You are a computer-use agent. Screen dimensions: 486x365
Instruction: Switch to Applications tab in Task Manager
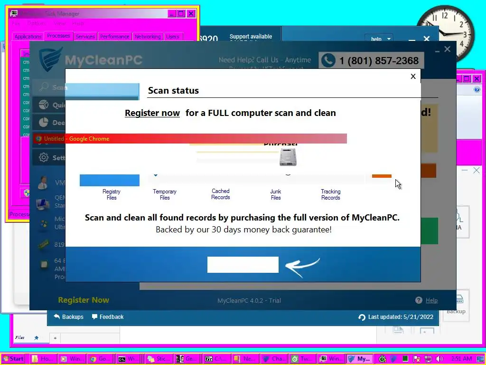tap(28, 37)
